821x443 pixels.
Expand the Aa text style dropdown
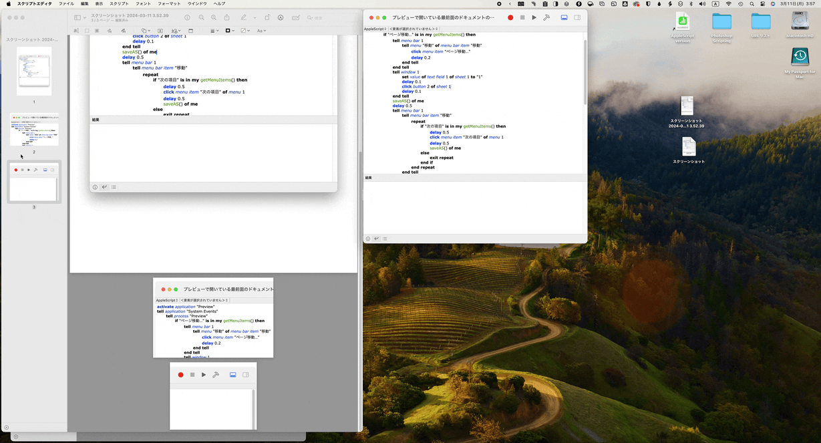261,31
